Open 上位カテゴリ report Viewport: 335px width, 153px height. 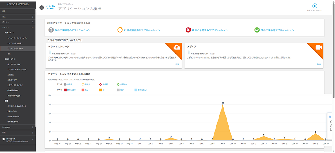12,80
